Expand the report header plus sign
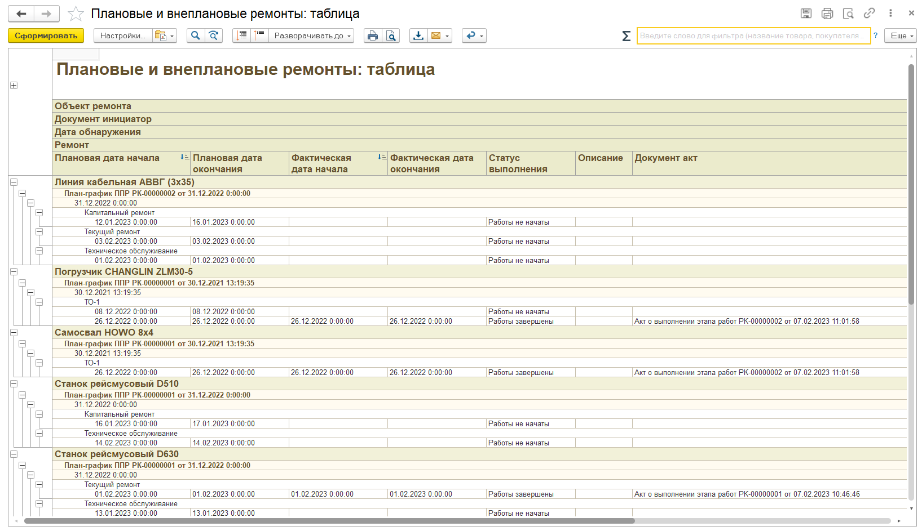Image resolution: width=922 pixels, height=531 pixels. click(x=14, y=86)
